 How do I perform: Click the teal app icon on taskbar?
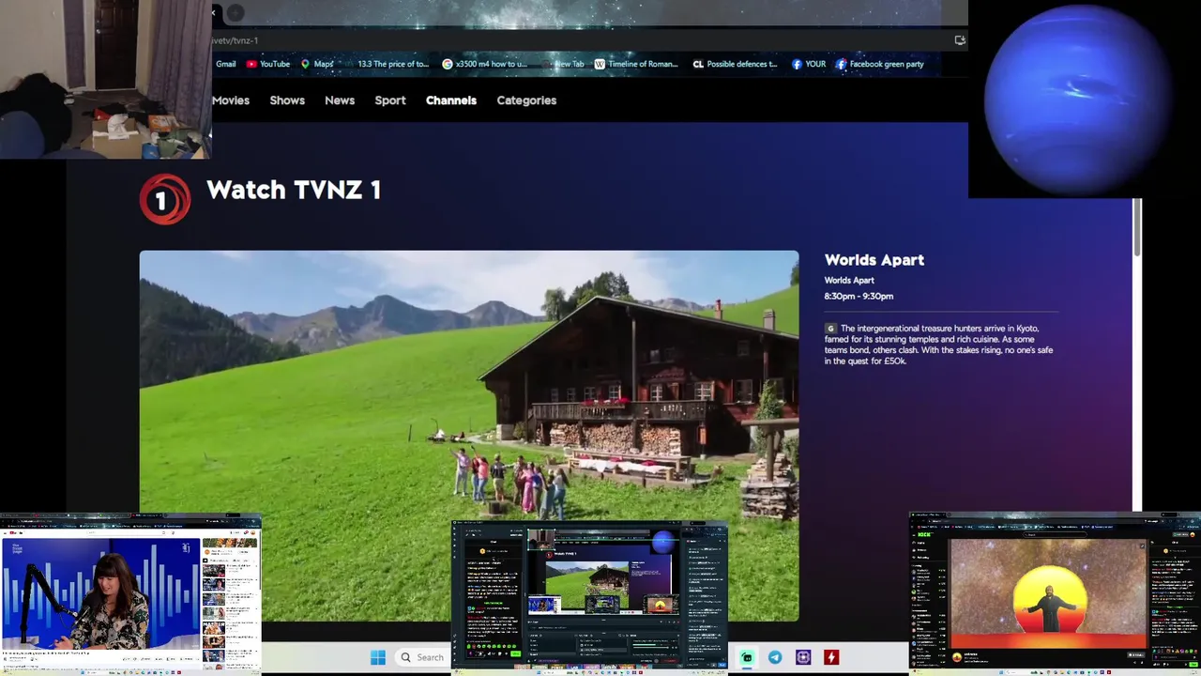tap(747, 657)
